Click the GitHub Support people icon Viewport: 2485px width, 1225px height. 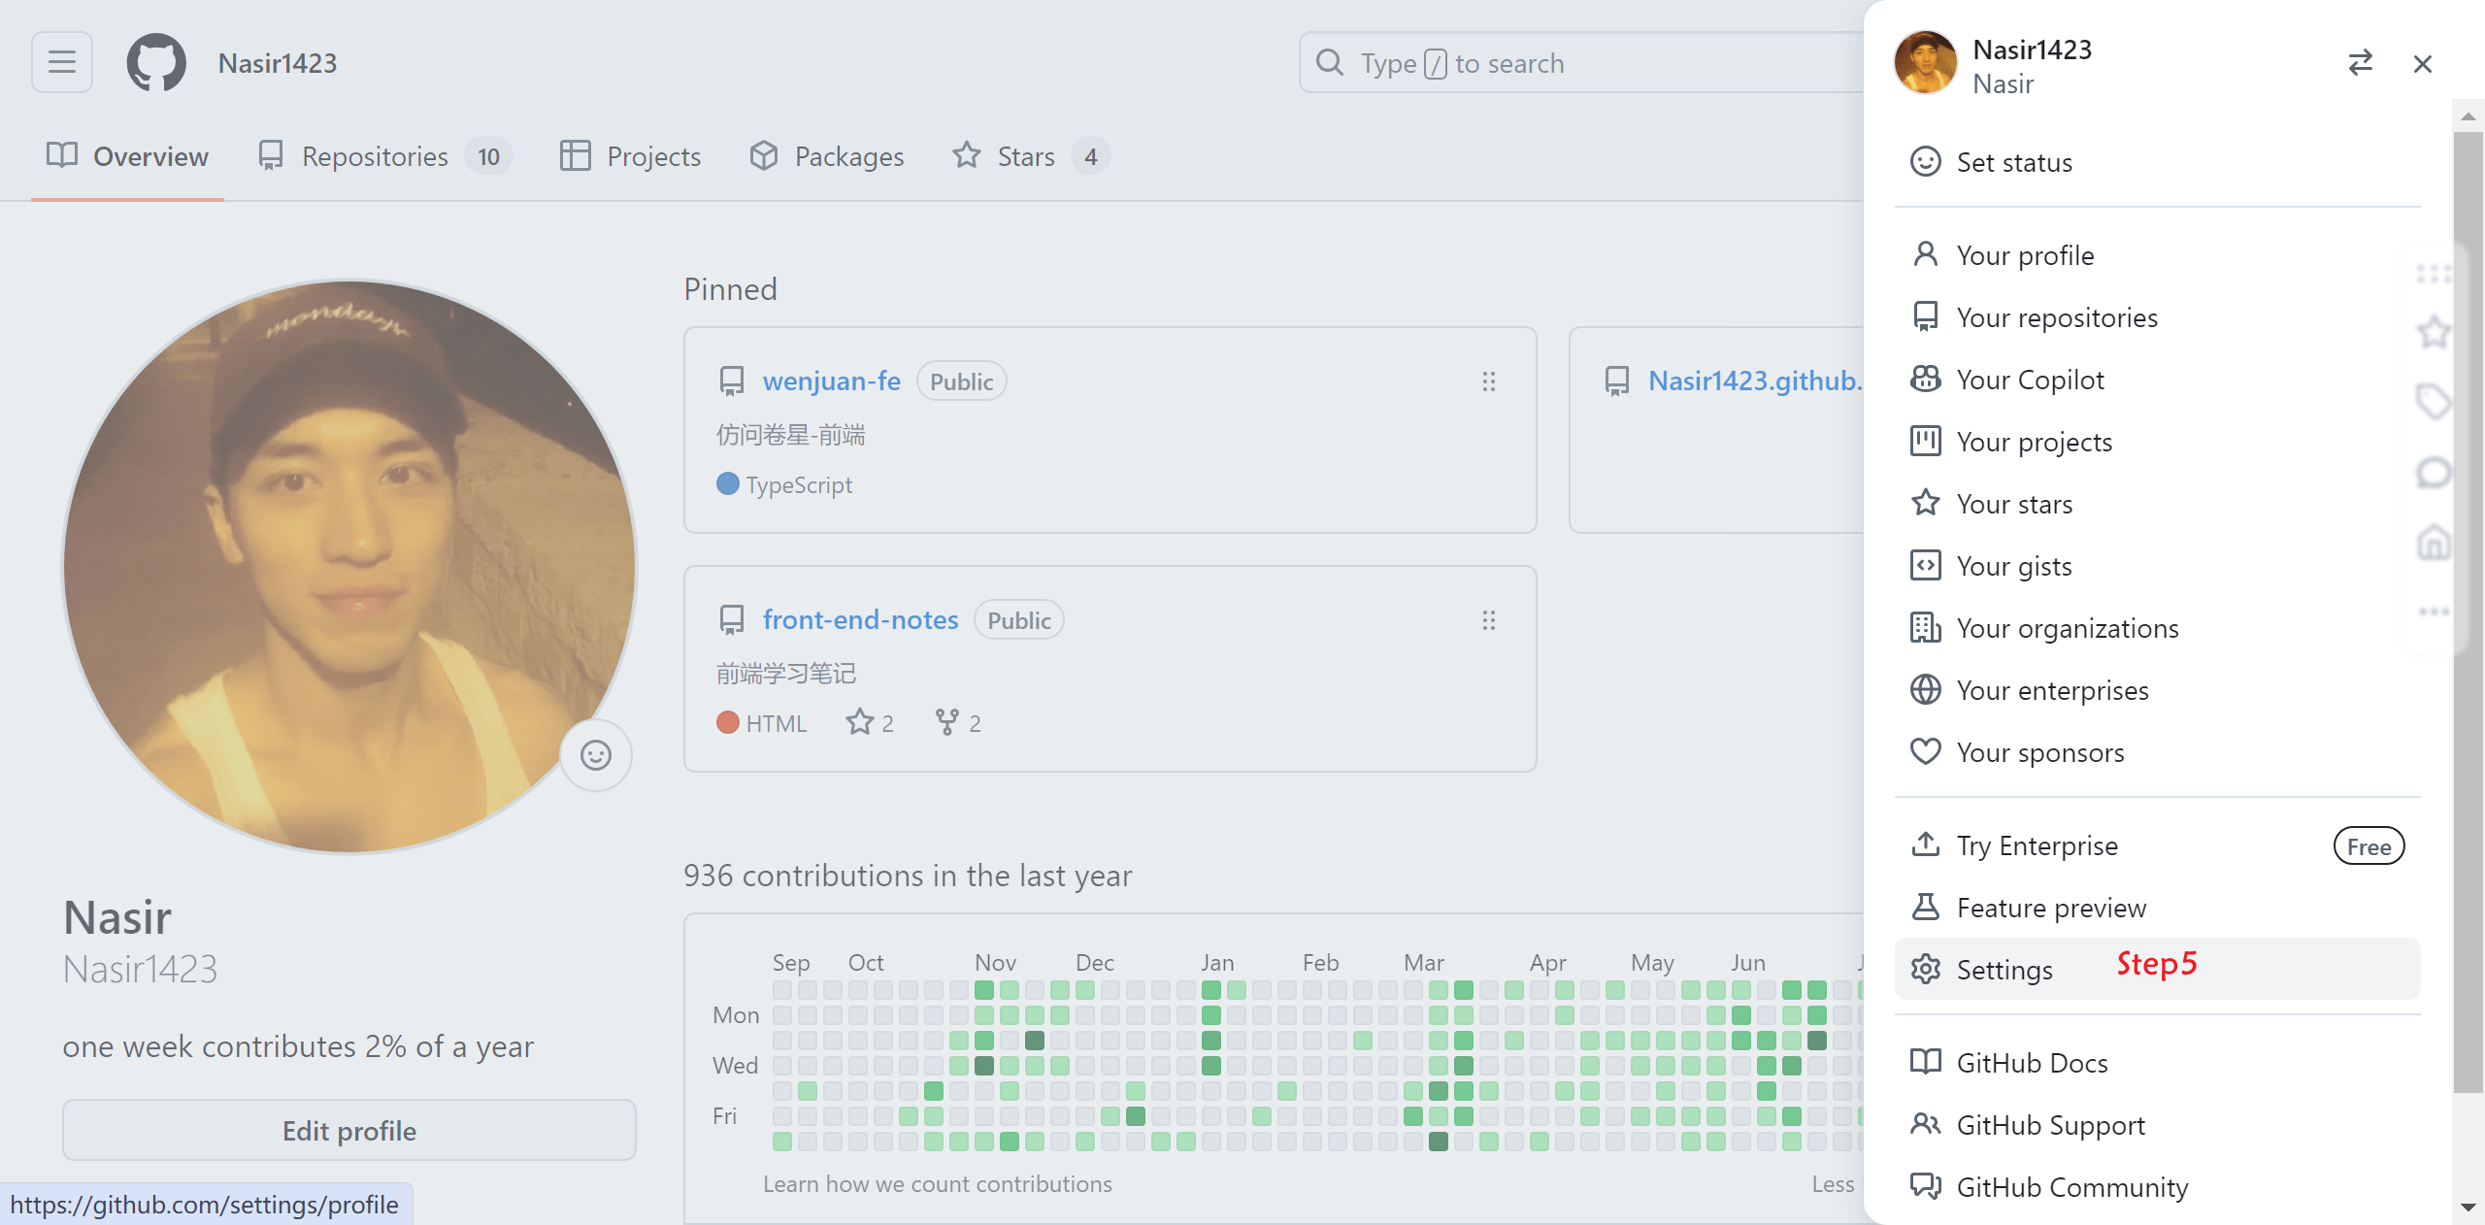coord(1926,1124)
